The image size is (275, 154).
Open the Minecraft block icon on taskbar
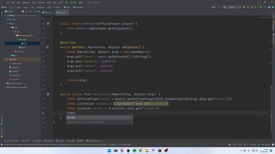(159, 151)
